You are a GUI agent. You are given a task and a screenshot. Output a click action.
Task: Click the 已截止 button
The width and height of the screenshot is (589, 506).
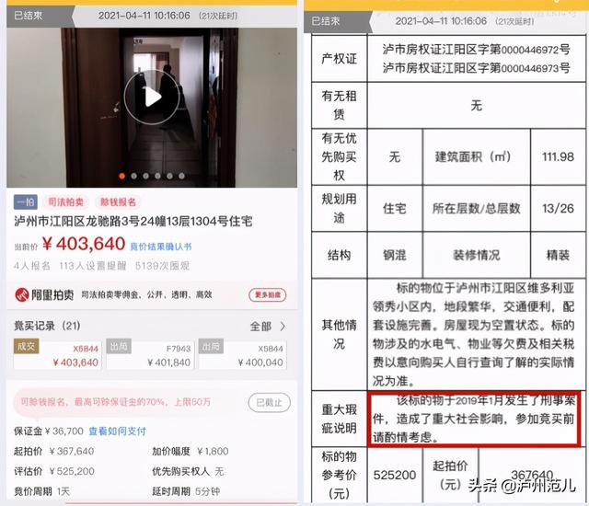click(x=269, y=403)
